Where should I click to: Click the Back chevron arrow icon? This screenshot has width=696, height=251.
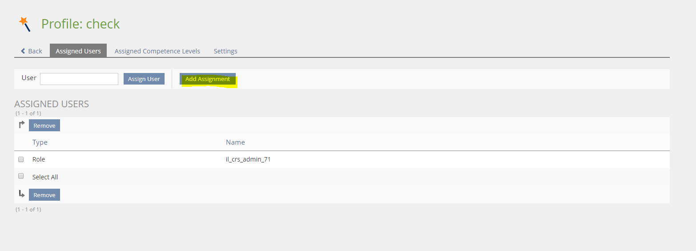(23, 51)
